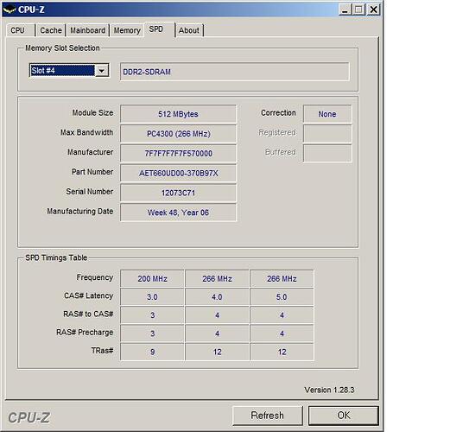The width and height of the screenshot is (450, 432).
Task: Toggle the Registered checkbox field
Action: tap(327, 133)
